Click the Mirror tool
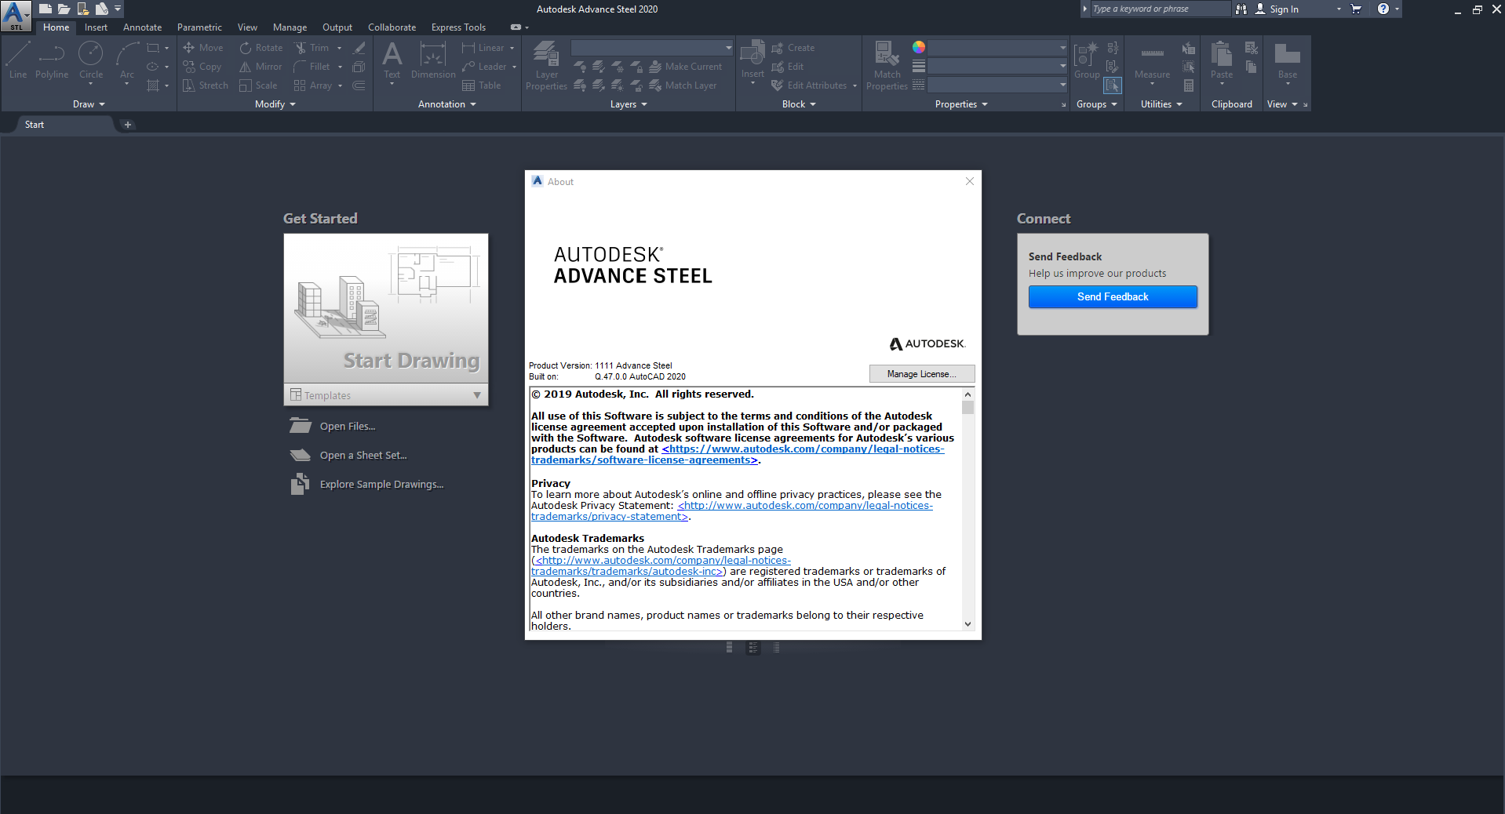Screen dimensions: 1505x814 [x=261, y=67]
